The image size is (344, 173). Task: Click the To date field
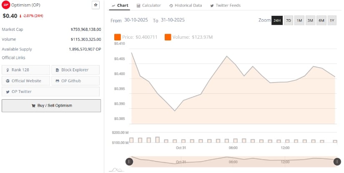point(172,20)
